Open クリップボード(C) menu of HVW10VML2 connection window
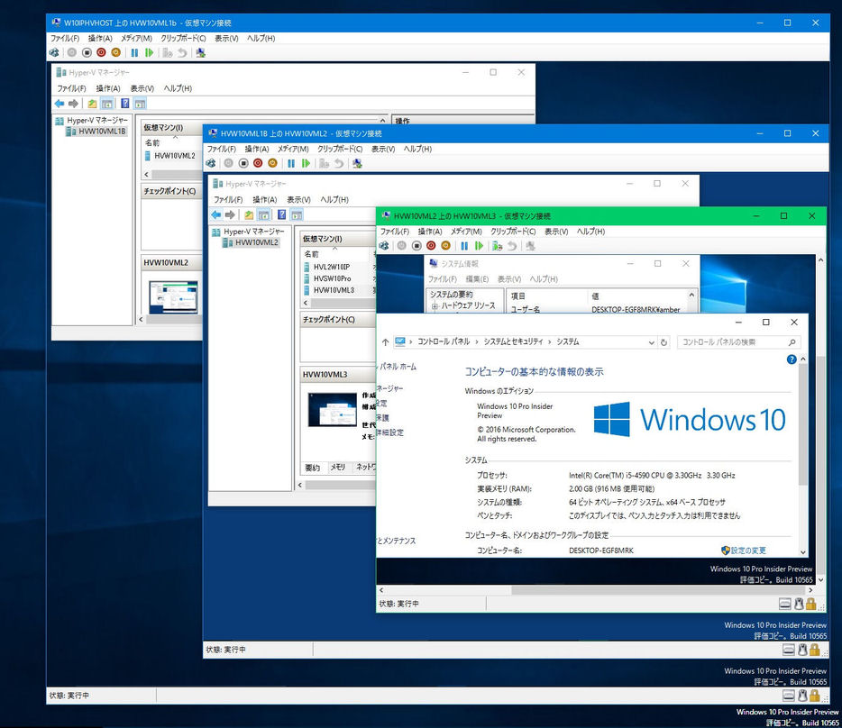The height and width of the screenshot is (728, 842). click(x=340, y=149)
